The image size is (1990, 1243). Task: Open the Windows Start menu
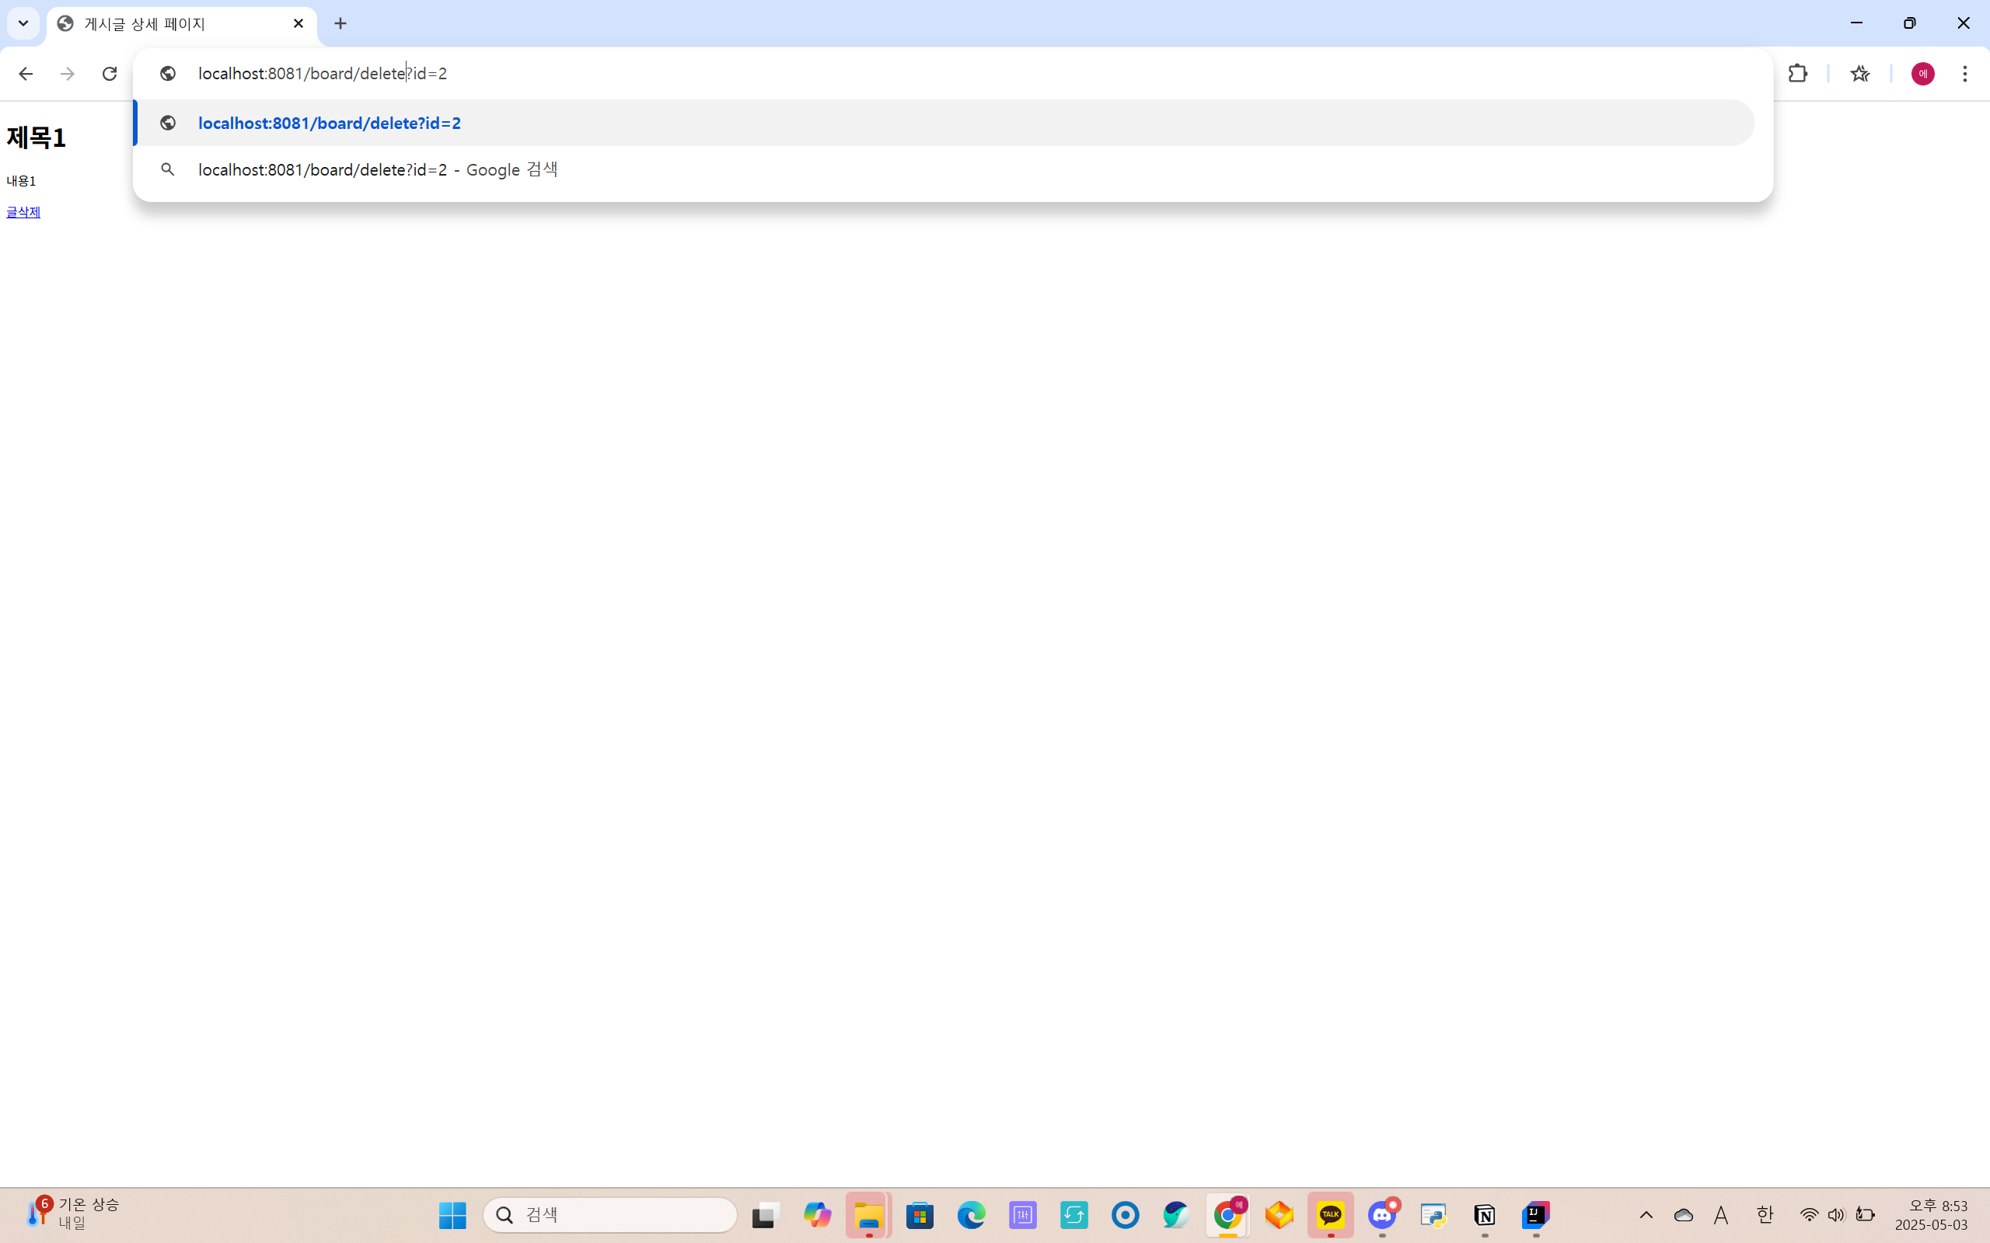(452, 1215)
